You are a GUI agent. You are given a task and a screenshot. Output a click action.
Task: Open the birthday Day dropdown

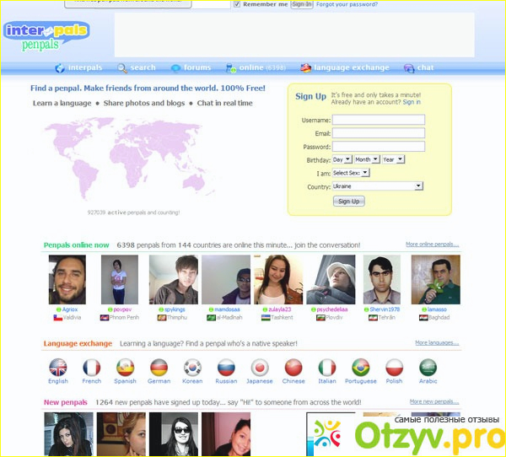342,159
